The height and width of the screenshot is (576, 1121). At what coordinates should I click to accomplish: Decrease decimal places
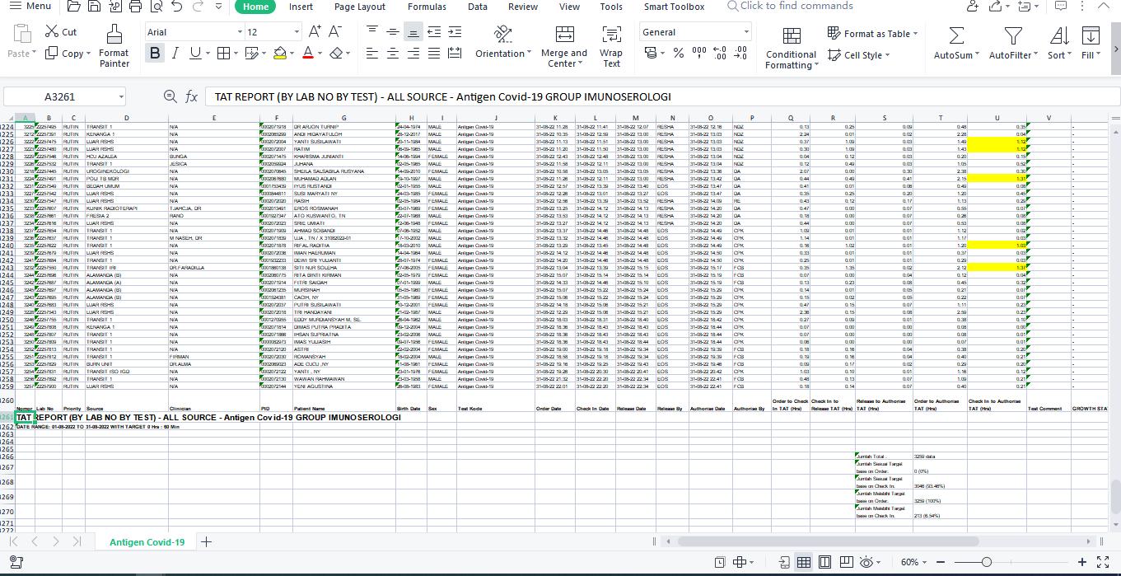[x=740, y=53]
